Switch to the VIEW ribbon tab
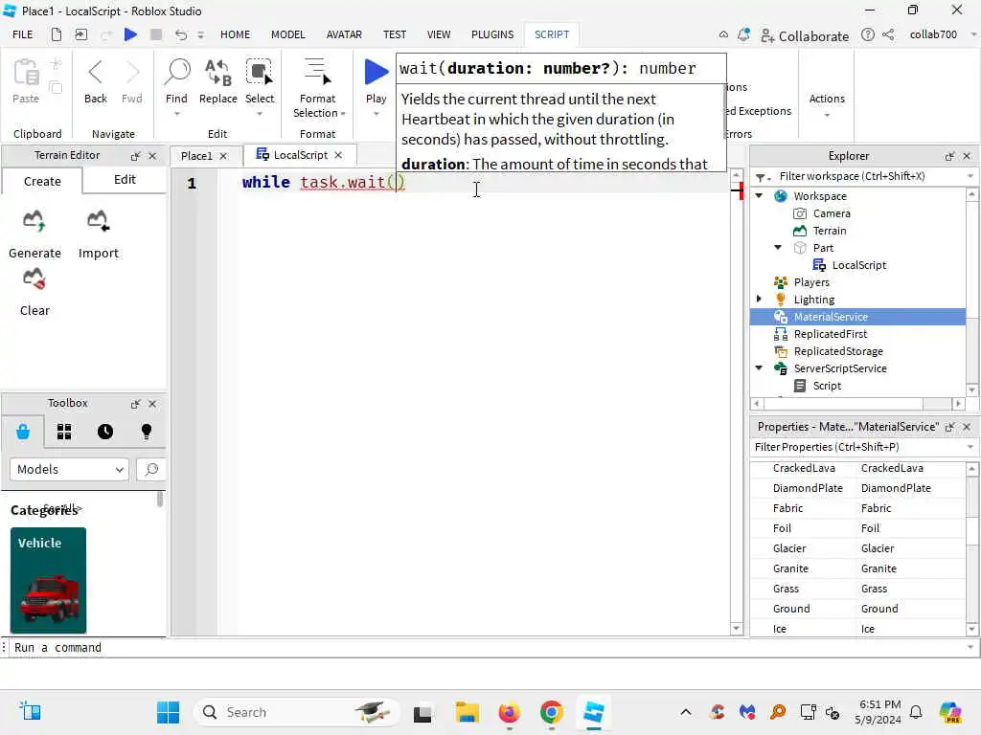This screenshot has height=735, width=981. pos(439,34)
